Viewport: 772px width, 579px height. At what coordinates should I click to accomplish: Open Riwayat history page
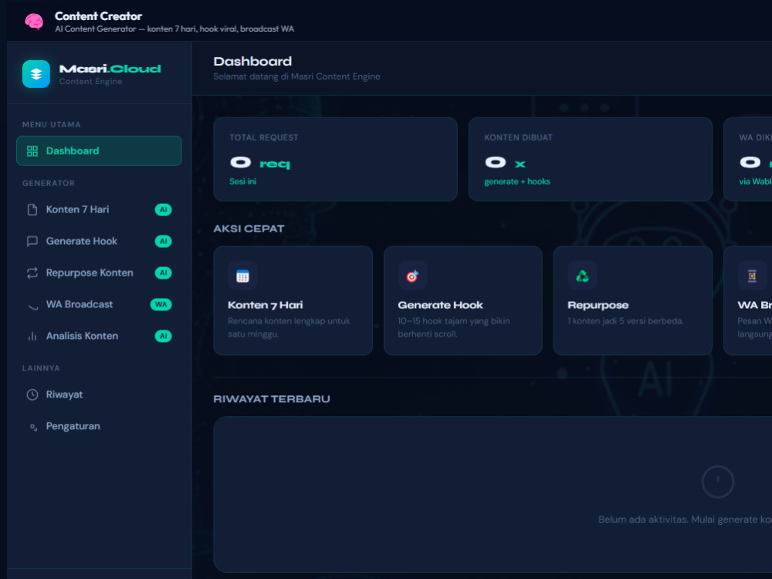click(99, 394)
